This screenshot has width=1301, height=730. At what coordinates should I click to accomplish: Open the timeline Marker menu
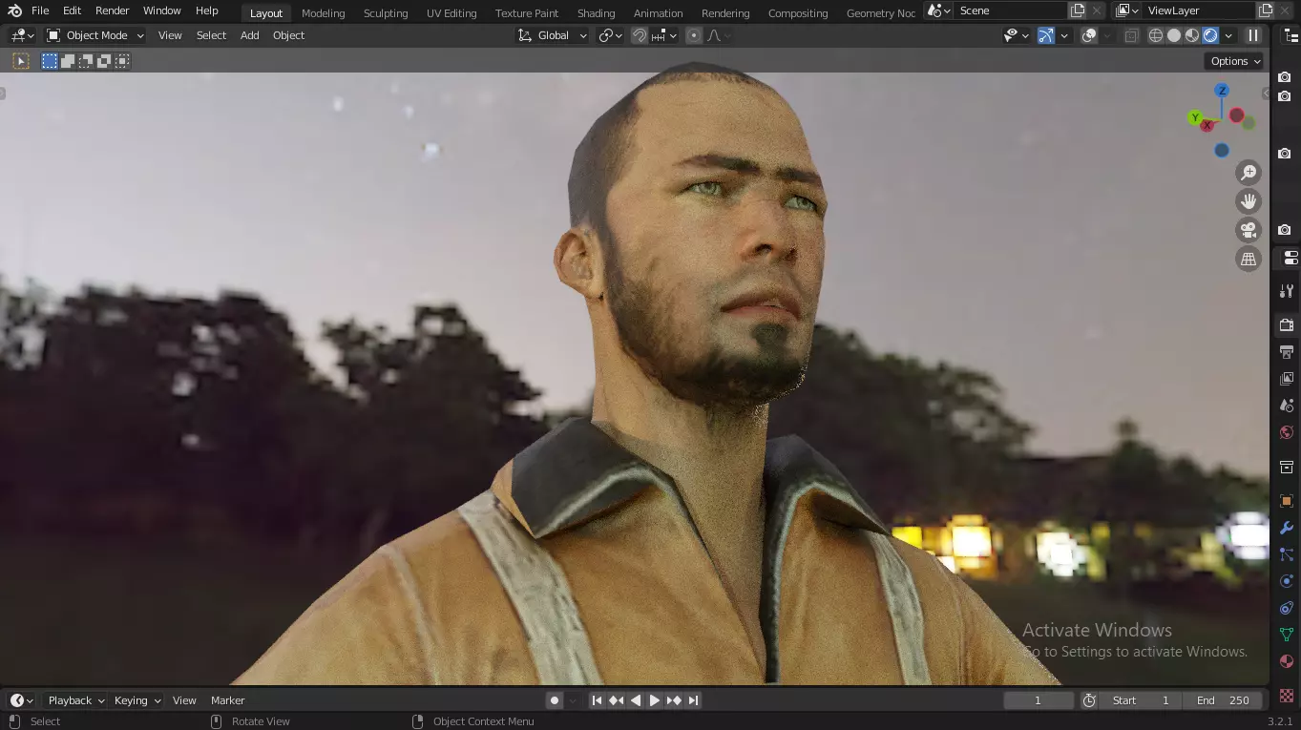pos(227,700)
